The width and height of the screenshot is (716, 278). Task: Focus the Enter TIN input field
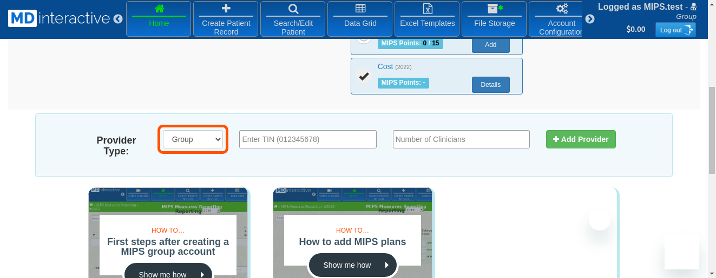(307, 139)
